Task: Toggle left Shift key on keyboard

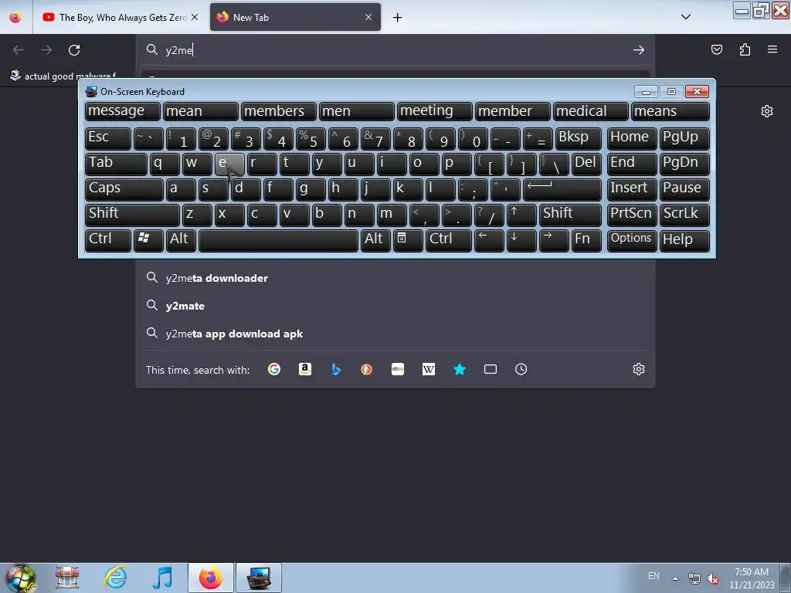Action: 132,215
